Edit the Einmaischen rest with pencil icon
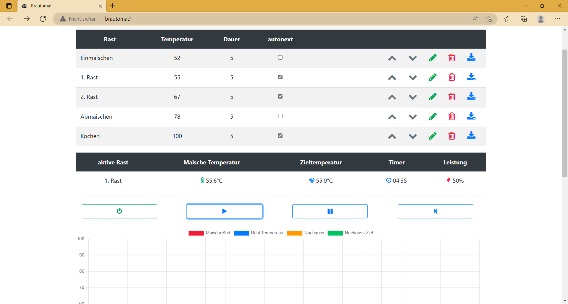Viewport: 568px width, 304px height. coord(433,58)
